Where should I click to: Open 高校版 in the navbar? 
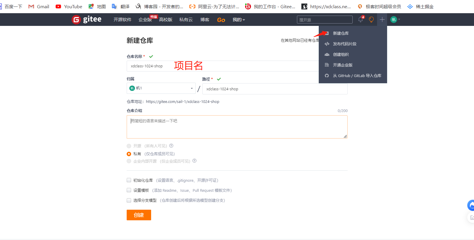click(x=166, y=20)
